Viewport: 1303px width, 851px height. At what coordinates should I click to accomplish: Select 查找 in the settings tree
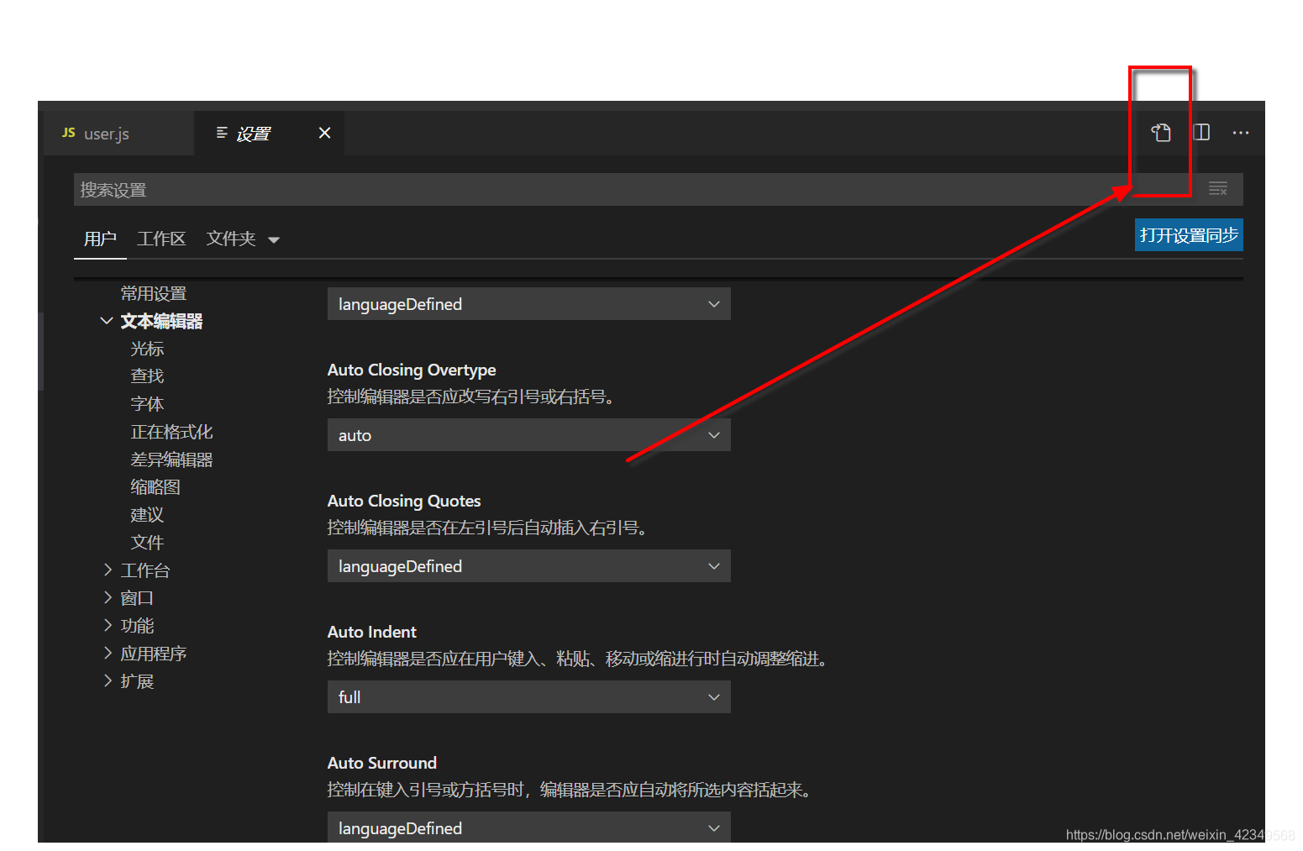pos(147,376)
